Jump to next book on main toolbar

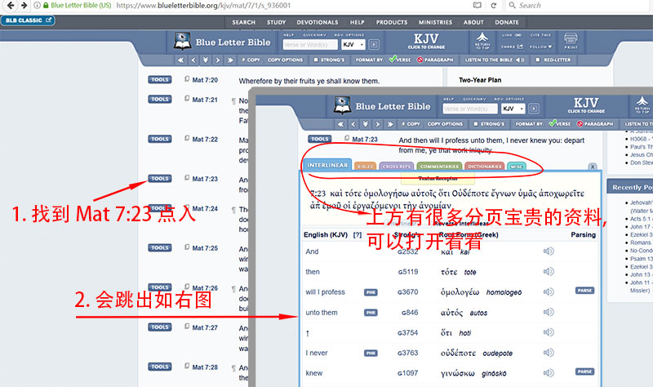click(x=230, y=60)
